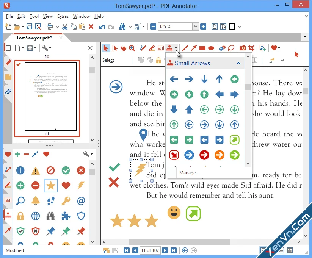Select the Ellipse shape tool
The width and height of the screenshot is (312, 258).
click(x=211, y=48)
